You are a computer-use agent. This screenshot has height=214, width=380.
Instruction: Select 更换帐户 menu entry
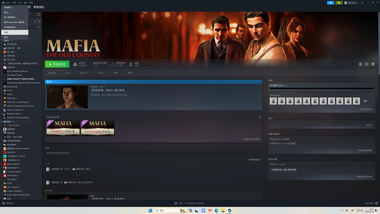15,7
